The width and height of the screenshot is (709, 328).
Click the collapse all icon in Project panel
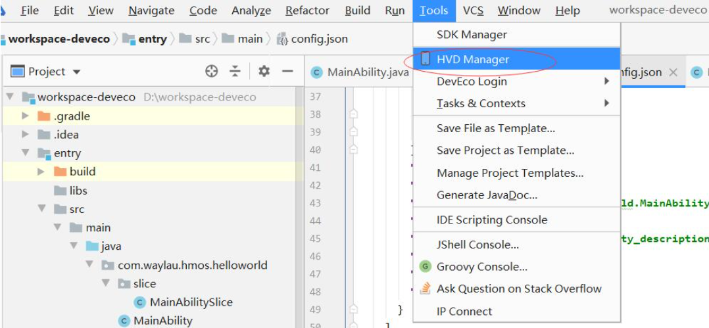coord(235,72)
